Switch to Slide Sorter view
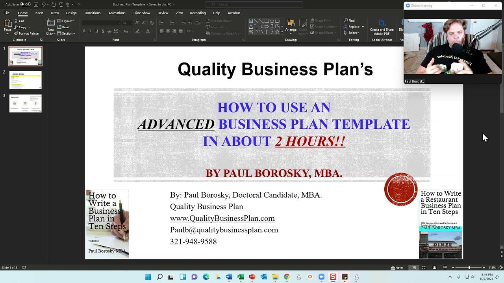Image resolution: width=504 pixels, height=283 pixels. click(x=424, y=268)
